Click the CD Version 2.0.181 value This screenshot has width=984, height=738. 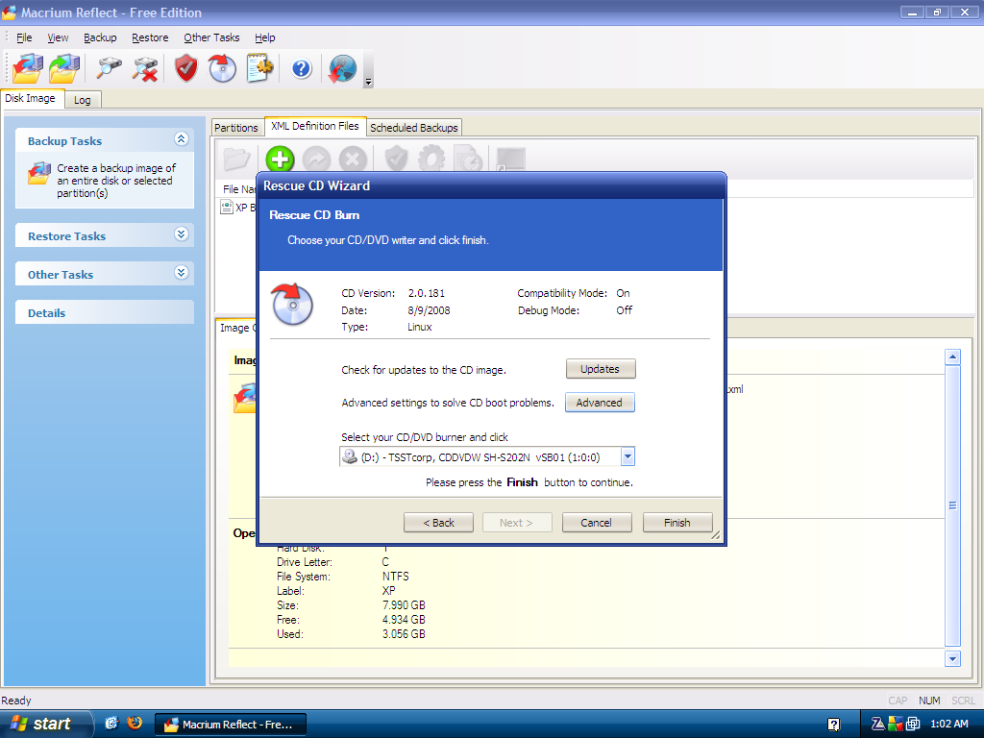pyautogui.click(x=426, y=293)
